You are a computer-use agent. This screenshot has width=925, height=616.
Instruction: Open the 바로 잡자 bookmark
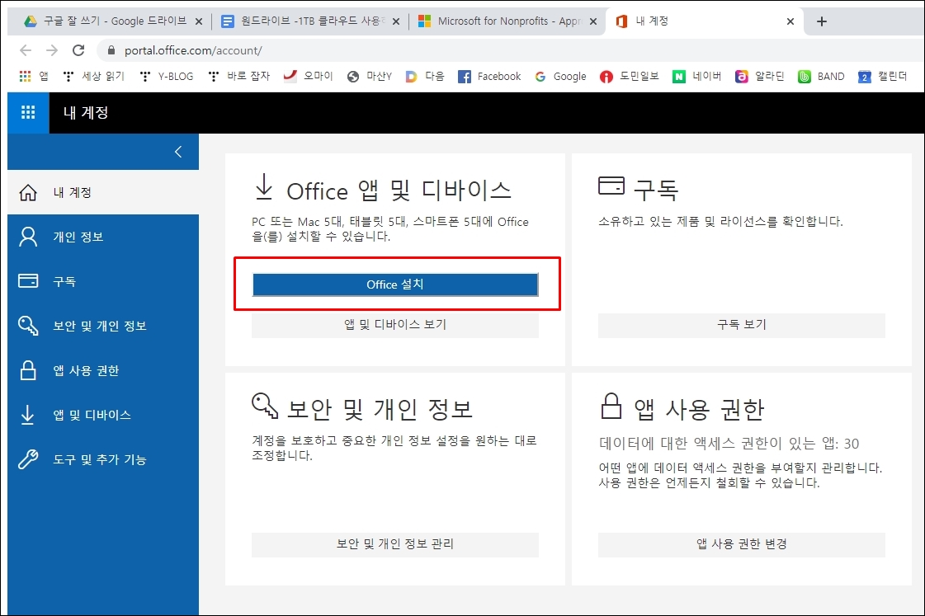[239, 77]
